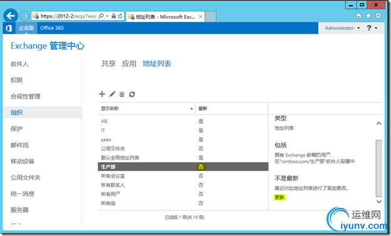The image size is (391, 236).
Task: Select the 所有会议室 row
Action: point(183,176)
